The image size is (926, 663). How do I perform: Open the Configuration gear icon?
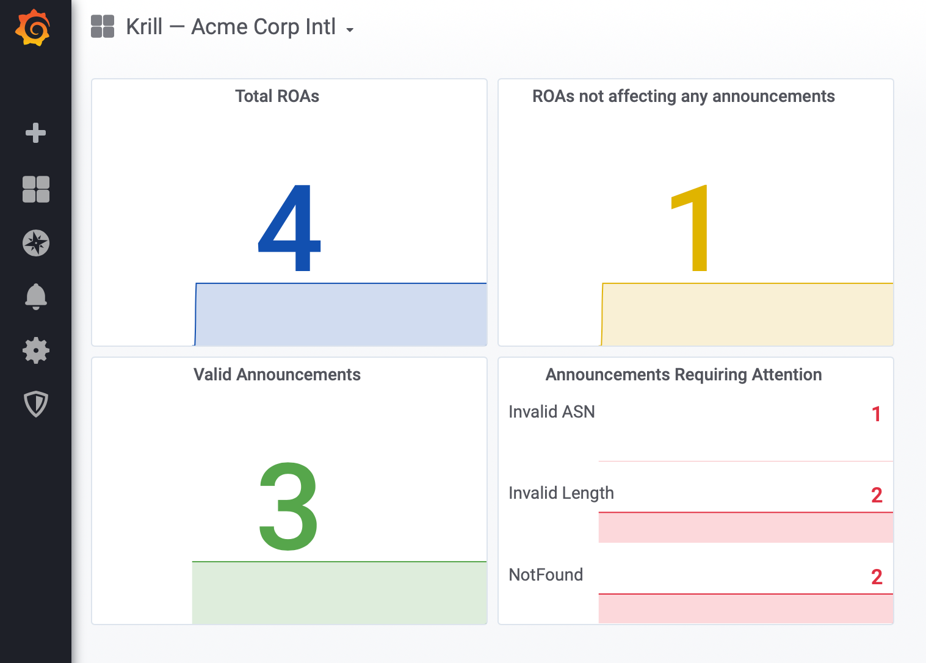tap(35, 350)
